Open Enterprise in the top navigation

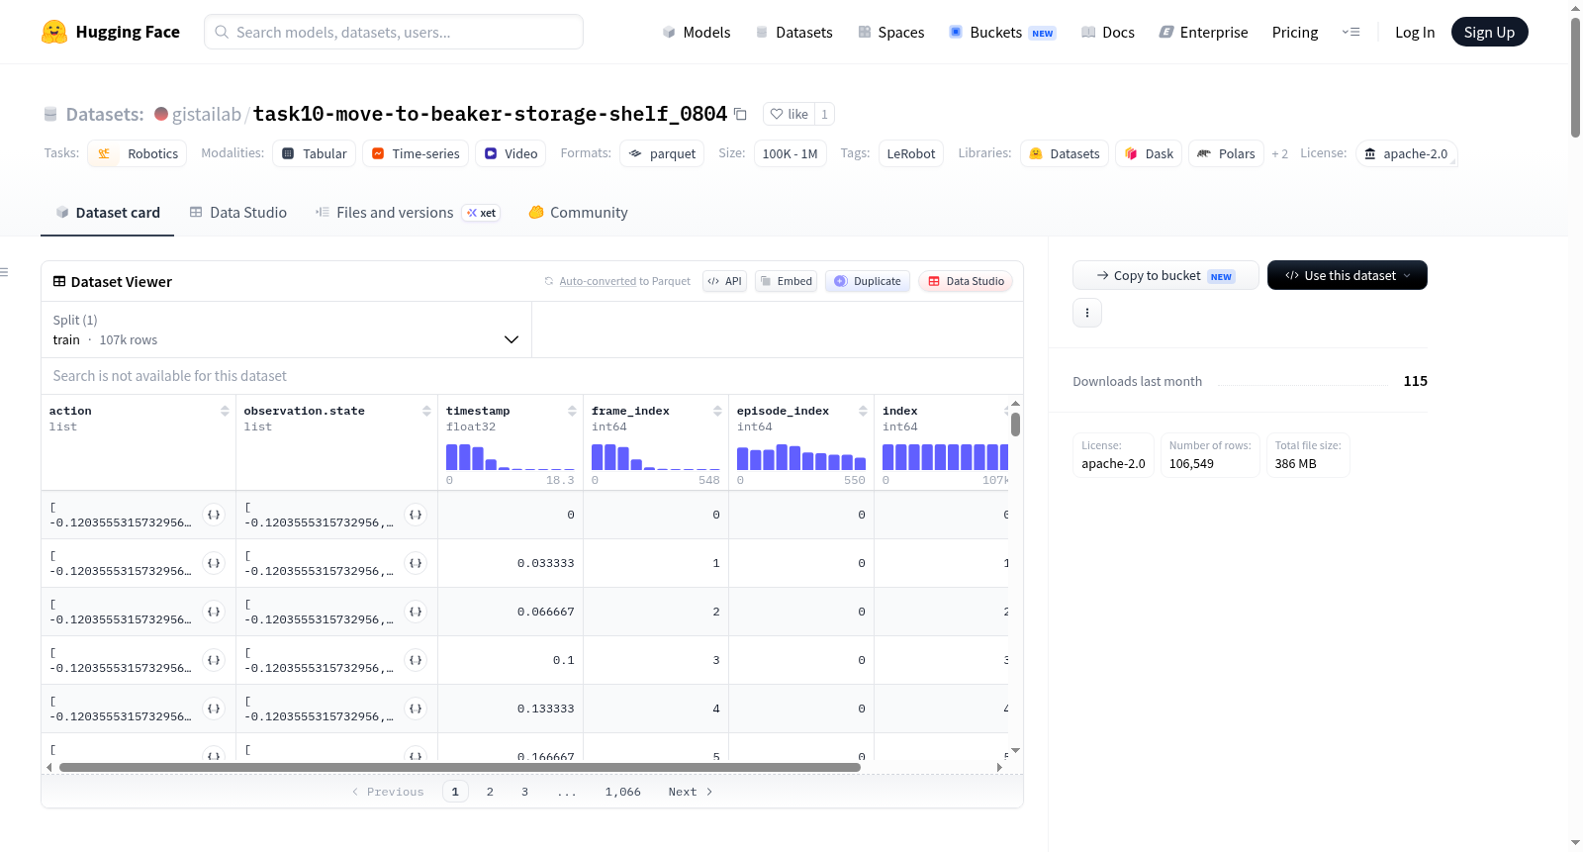click(1204, 33)
